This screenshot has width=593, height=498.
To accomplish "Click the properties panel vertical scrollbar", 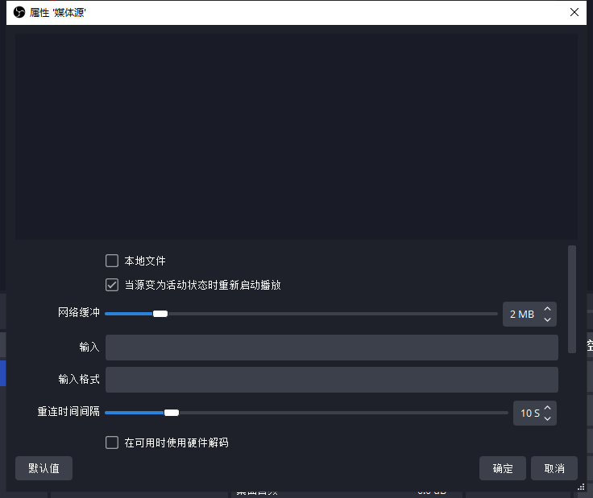I will [x=572, y=298].
